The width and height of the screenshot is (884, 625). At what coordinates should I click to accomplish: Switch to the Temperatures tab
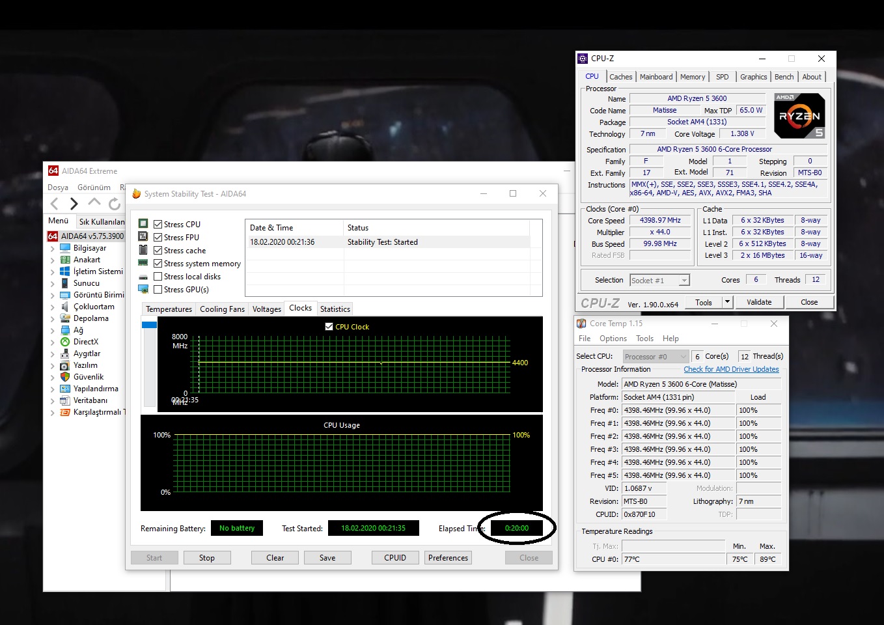coord(169,309)
